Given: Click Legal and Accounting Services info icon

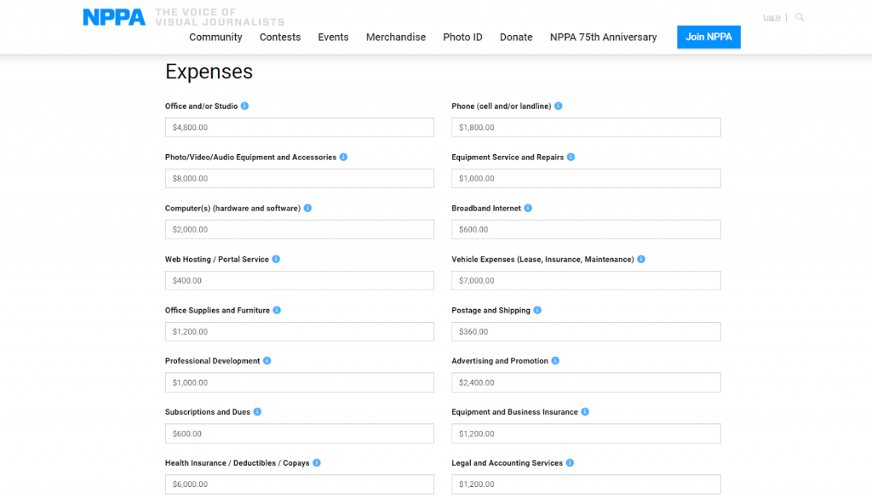Looking at the screenshot, I should [570, 463].
